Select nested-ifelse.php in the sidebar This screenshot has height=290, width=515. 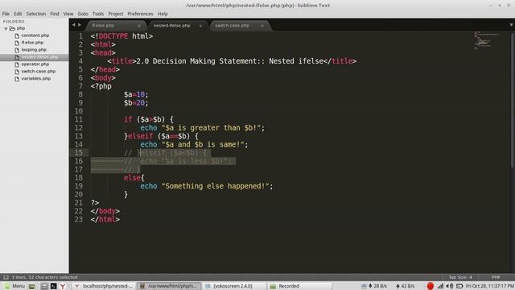pos(39,57)
